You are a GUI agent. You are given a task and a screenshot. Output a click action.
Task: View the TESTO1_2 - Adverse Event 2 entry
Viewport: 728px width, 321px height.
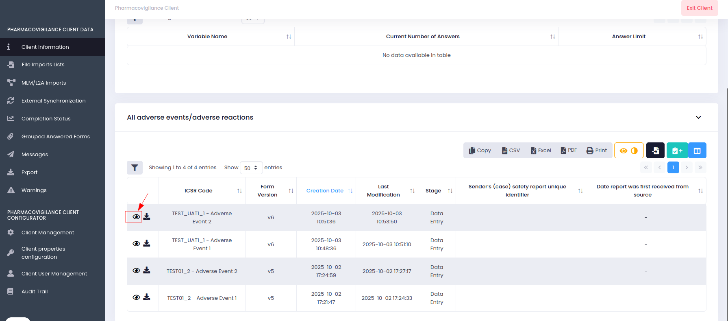(x=136, y=271)
